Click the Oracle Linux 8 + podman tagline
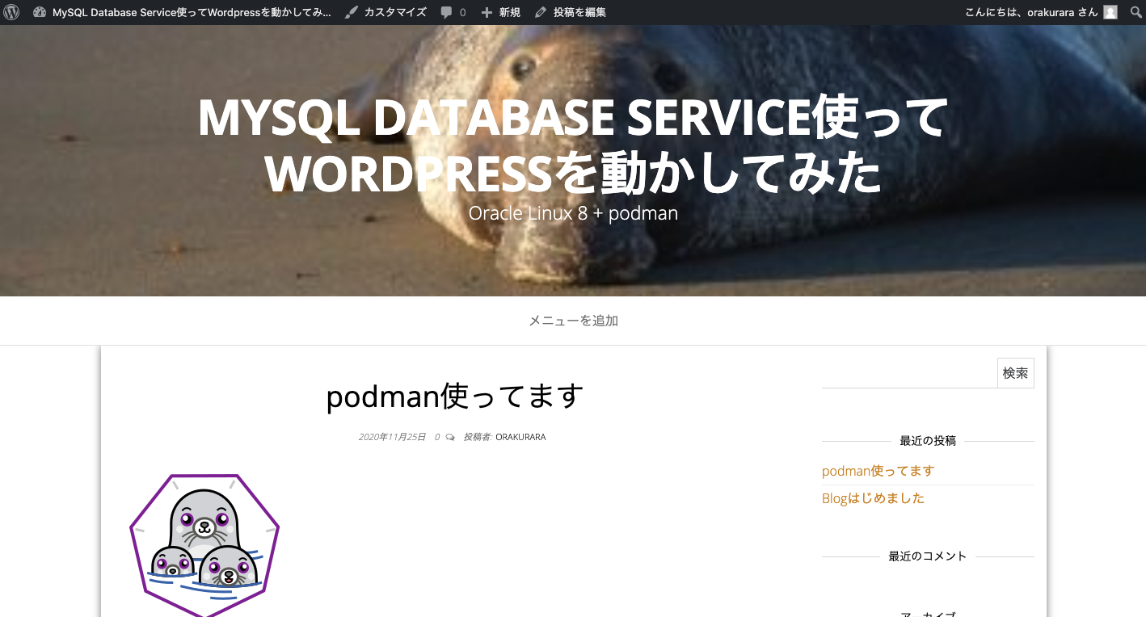 pos(573,213)
